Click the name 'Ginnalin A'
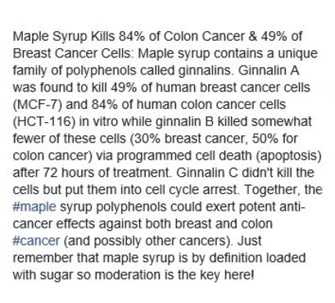 pyautogui.click(x=269, y=70)
